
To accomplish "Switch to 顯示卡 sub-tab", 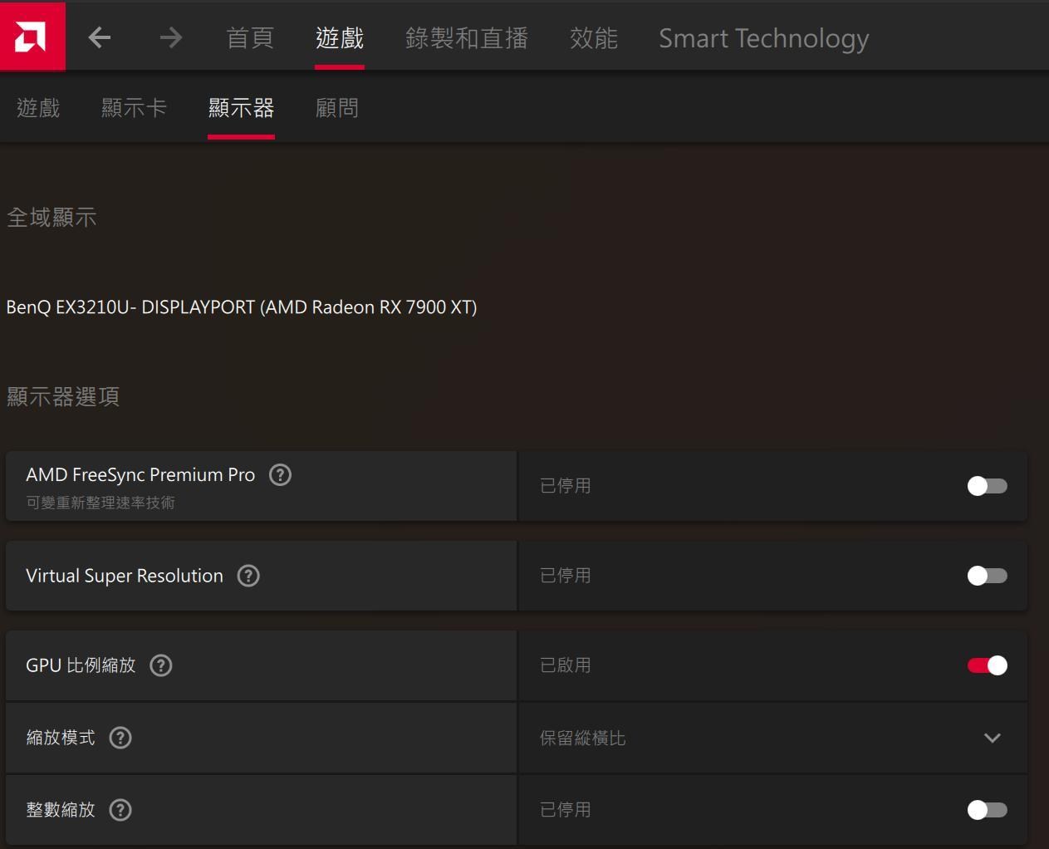I will click(135, 108).
